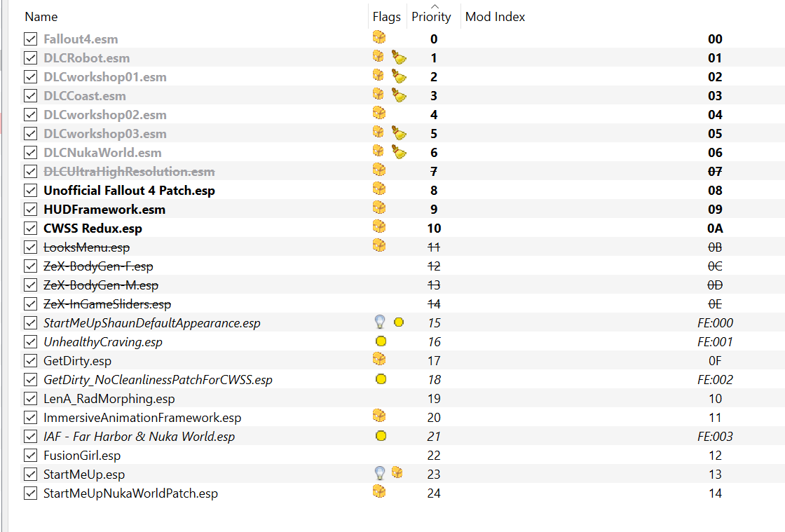Click archive icon for StartMeUpNukaWorldPatch.esp
The height and width of the screenshot is (532, 785).
point(379,491)
